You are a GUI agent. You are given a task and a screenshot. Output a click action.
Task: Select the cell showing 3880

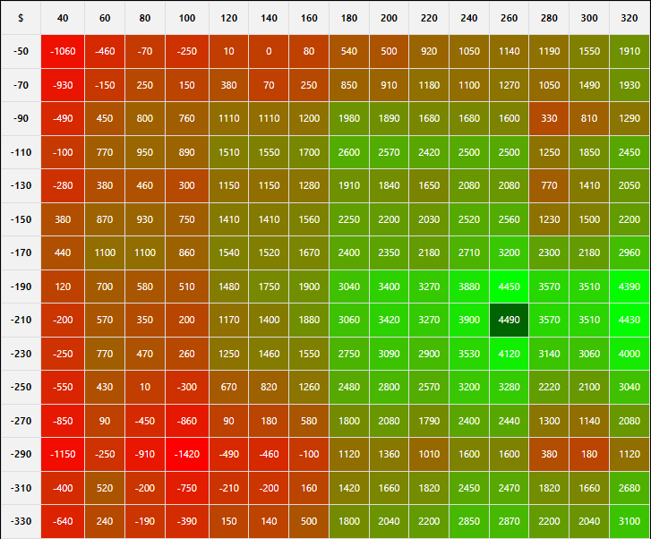point(469,287)
